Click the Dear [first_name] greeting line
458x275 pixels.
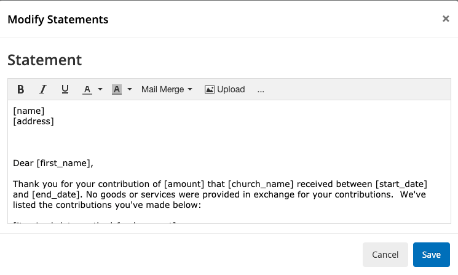(53, 163)
